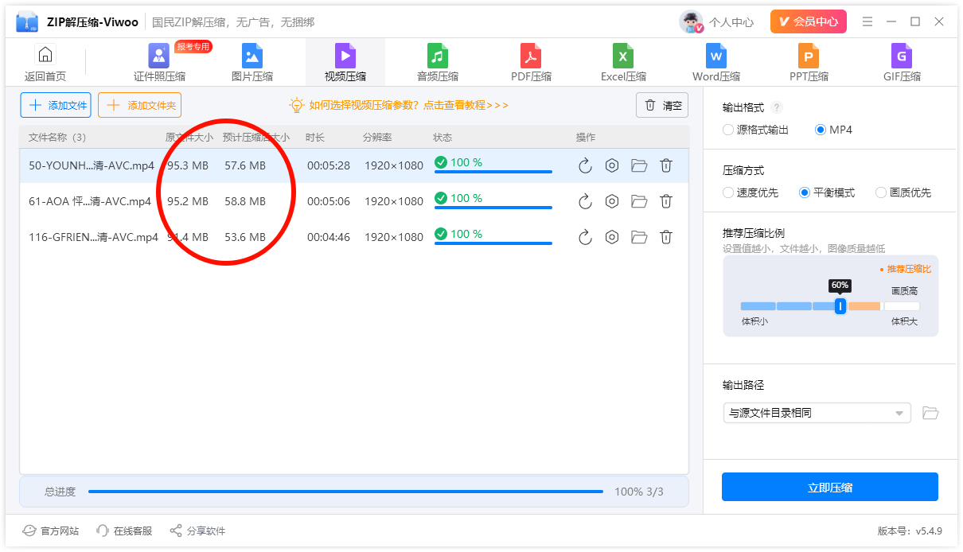Open output folder for 116-GFRIEN file

click(x=639, y=237)
